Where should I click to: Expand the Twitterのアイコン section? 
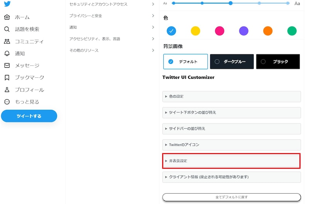point(231,145)
